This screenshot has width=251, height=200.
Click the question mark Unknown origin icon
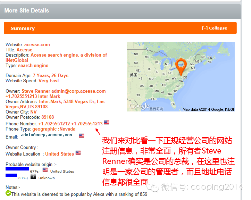33,176
